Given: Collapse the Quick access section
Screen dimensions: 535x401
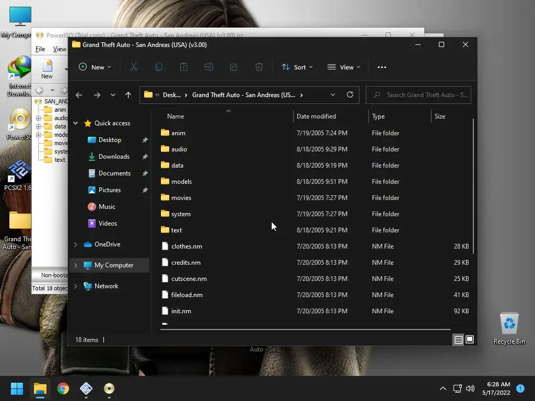Looking at the screenshot, I should point(75,123).
